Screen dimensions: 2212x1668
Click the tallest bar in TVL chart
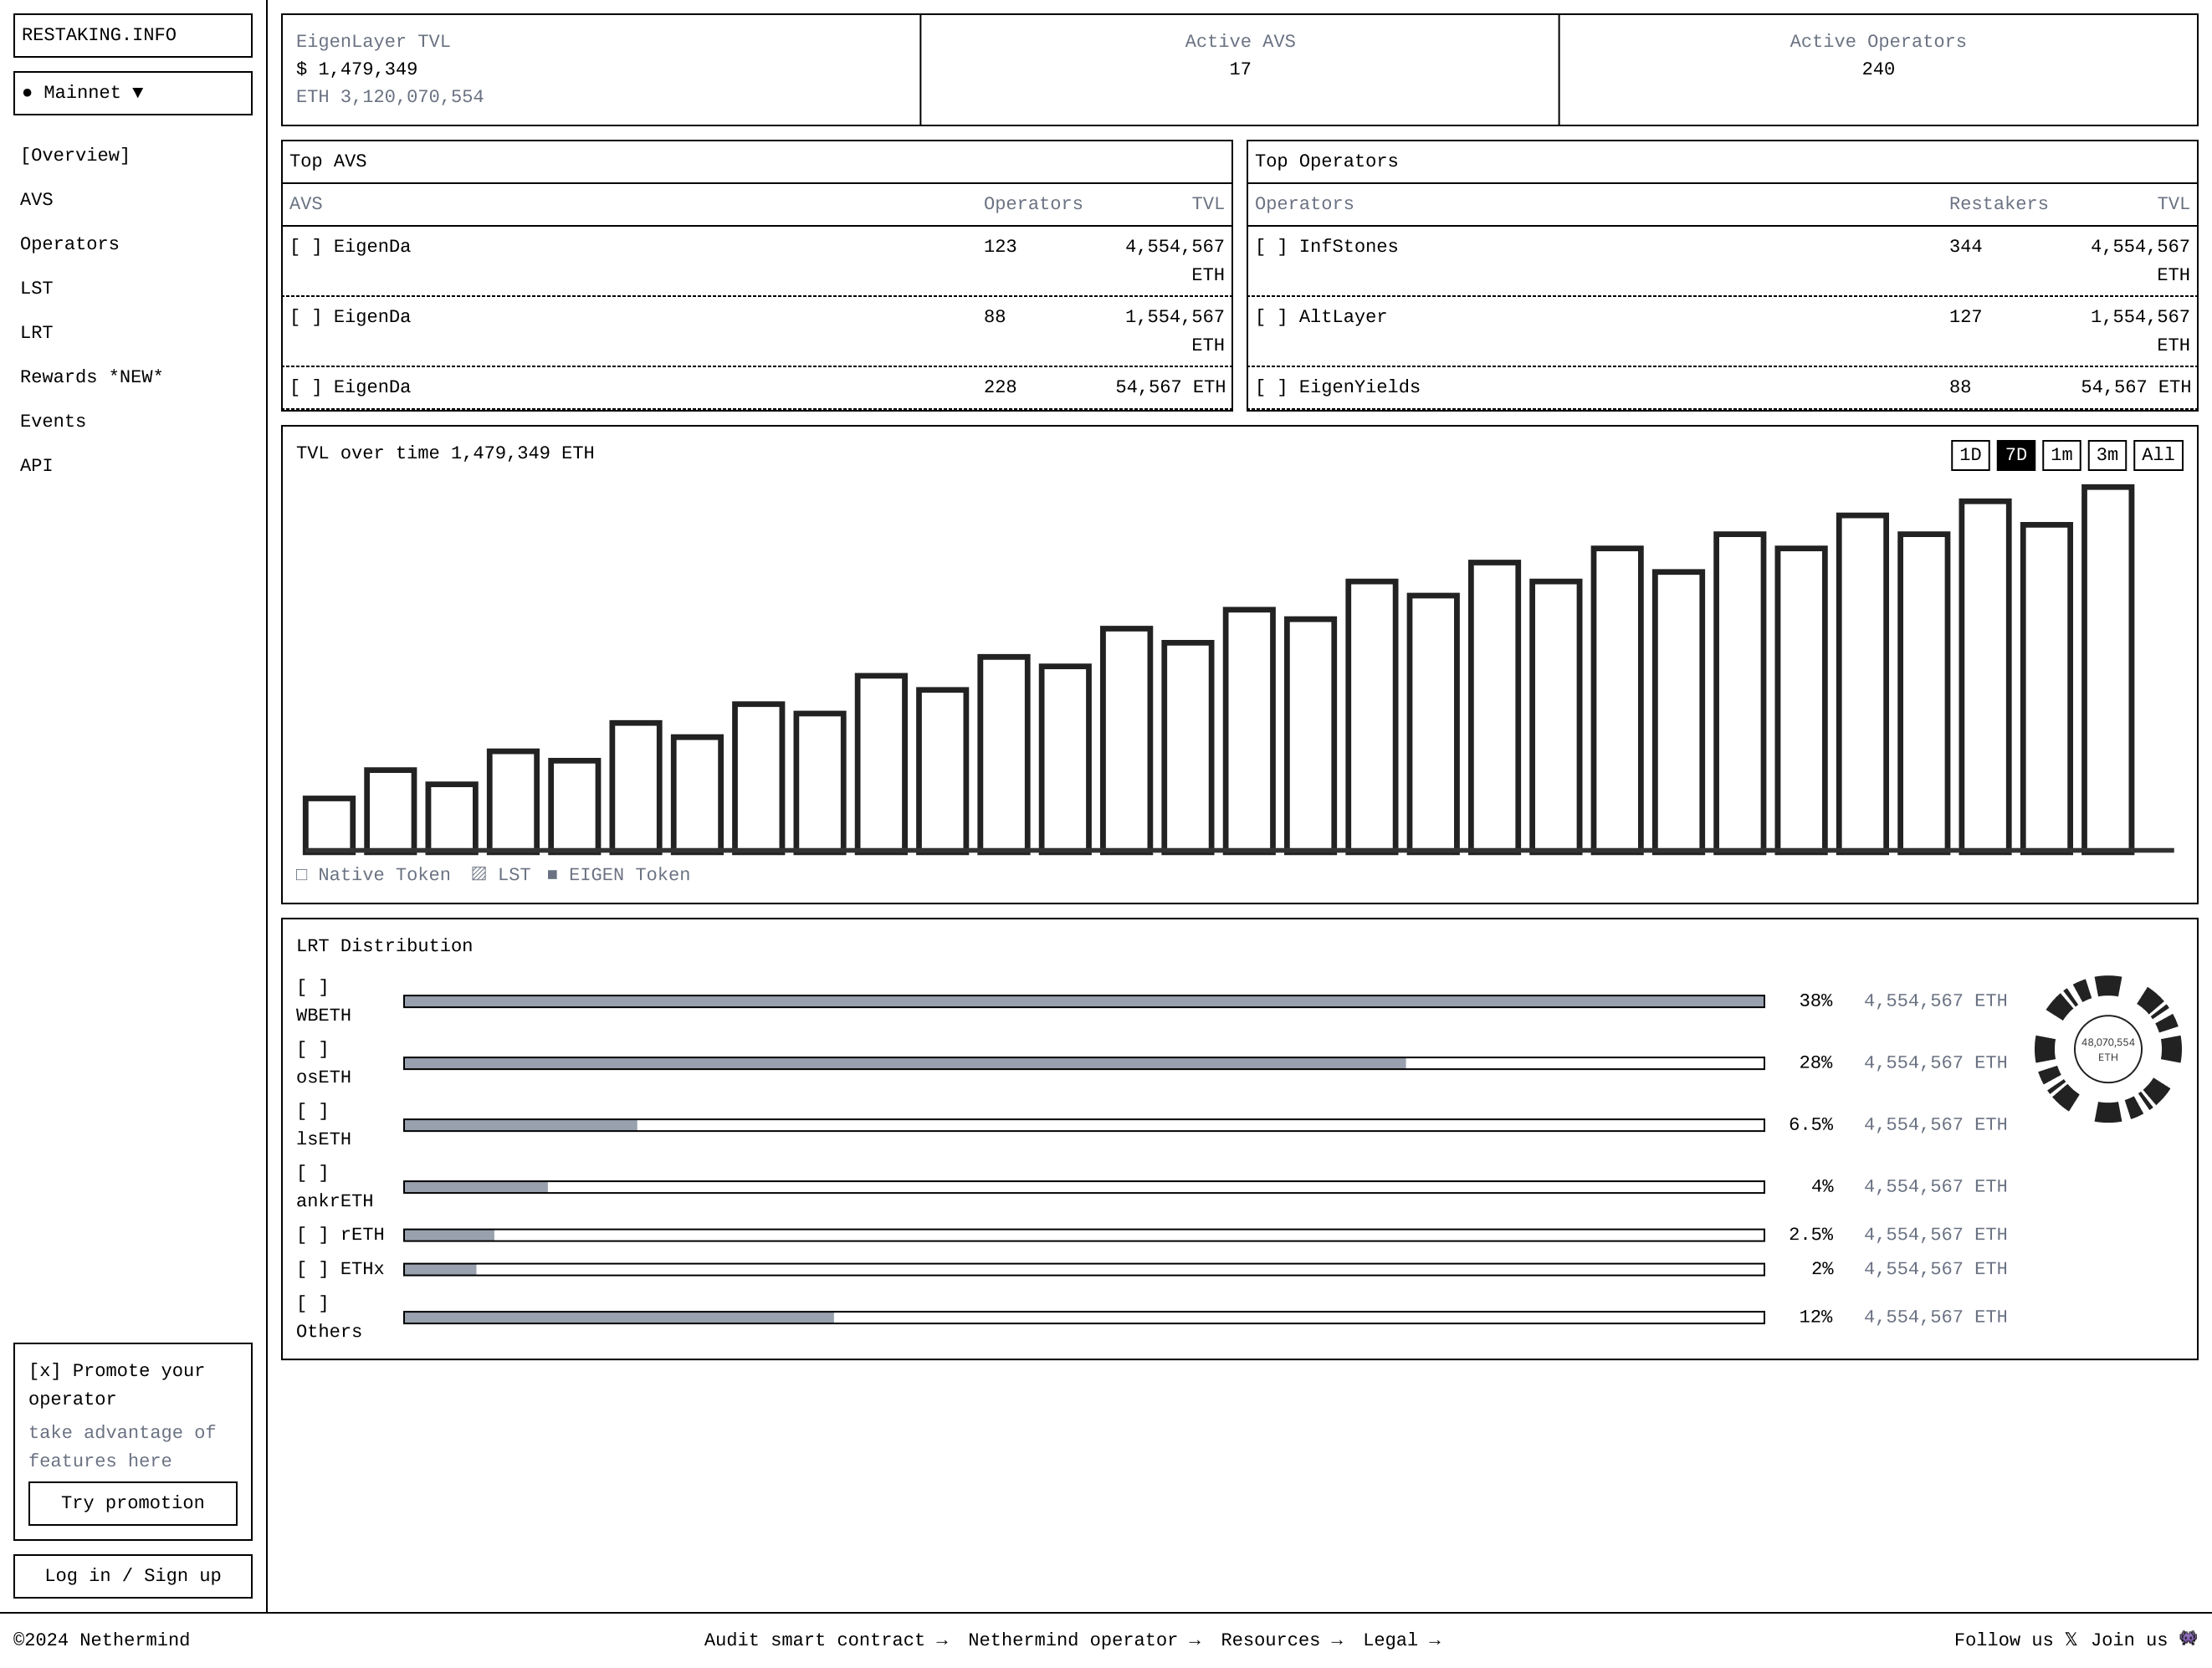(x=2108, y=669)
